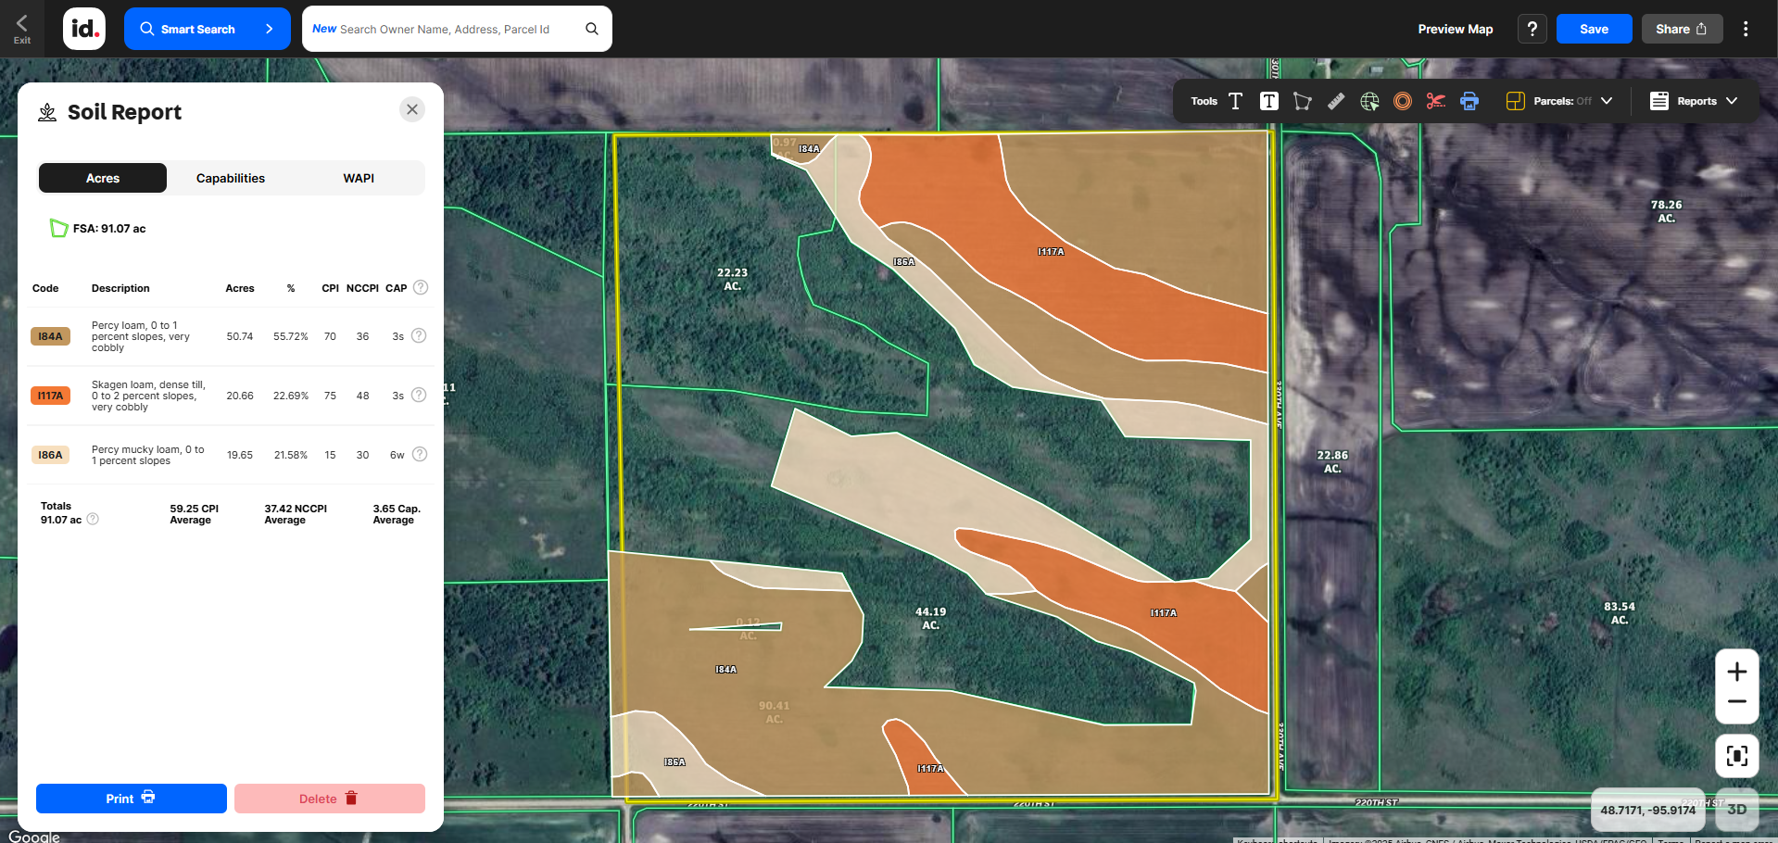Zoom in on the map
The height and width of the screenshot is (843, 1778).
1737,672
